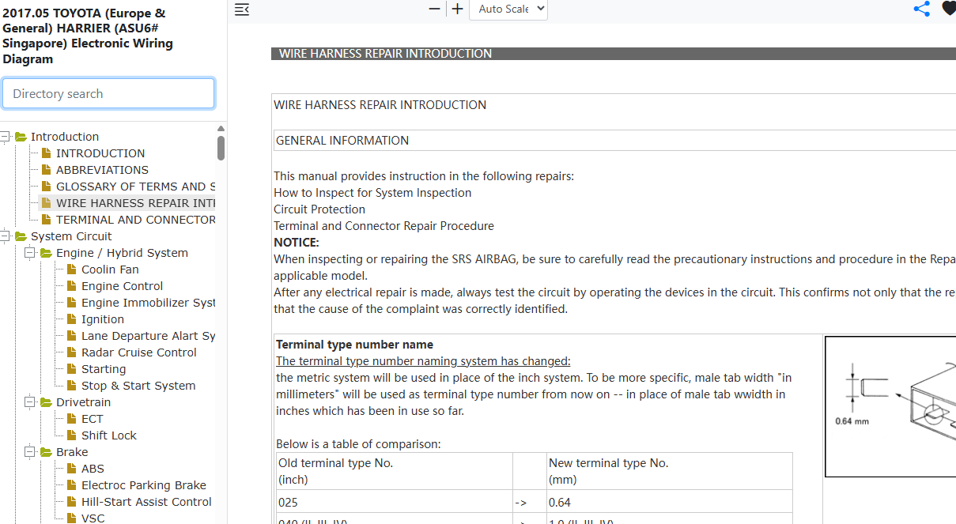Open the INTRODUCTION document

pos(100,153)
